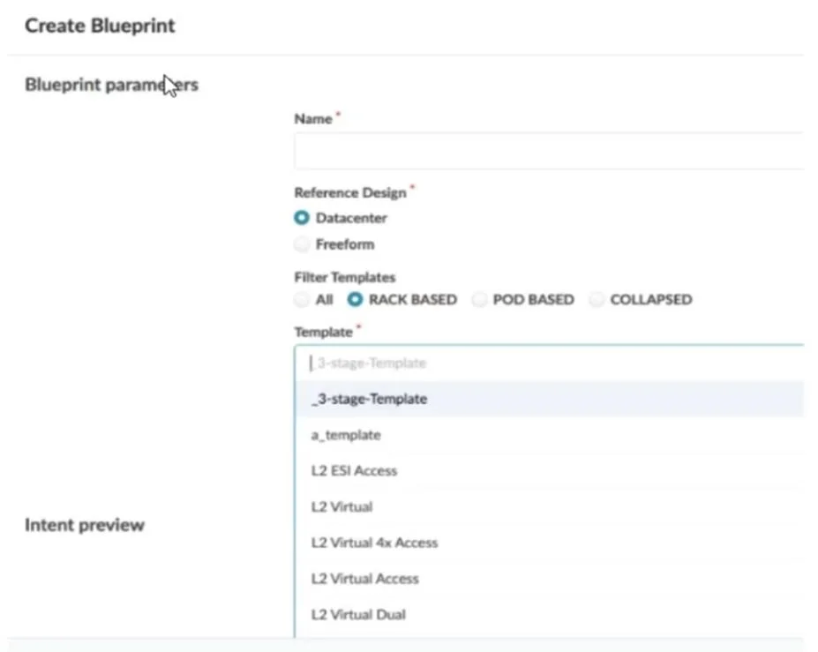The height and width of the screenshot is (652, 818).
Task: Click the Intent preview section heading
Action: tap(85, 525)
